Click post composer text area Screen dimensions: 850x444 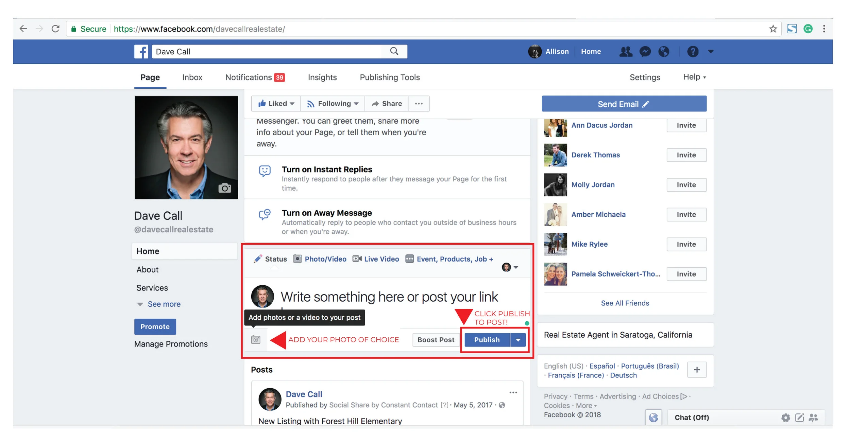[x=389, y=297]
